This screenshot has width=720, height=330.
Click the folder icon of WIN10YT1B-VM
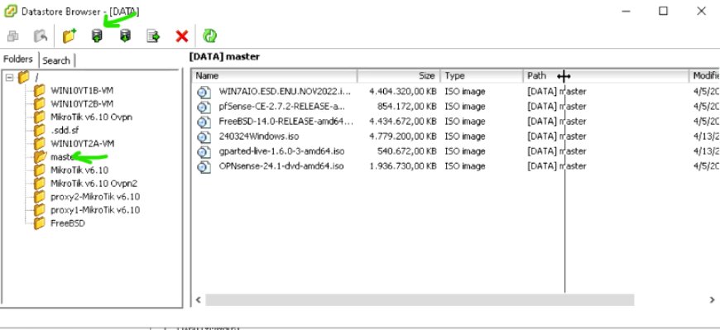[x=40, y=90]
